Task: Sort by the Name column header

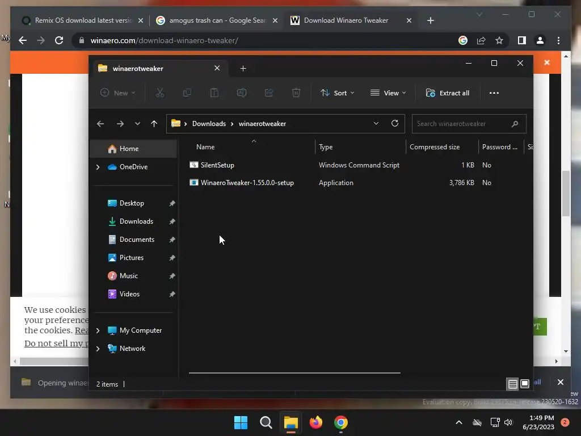Action: pyautogui.click(x=205, y=147)
